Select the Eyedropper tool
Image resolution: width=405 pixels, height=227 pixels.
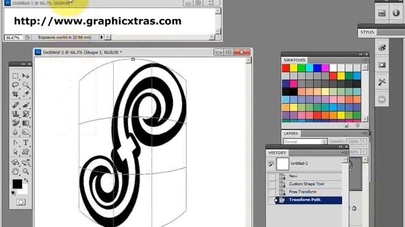click(x=25, y=94)
